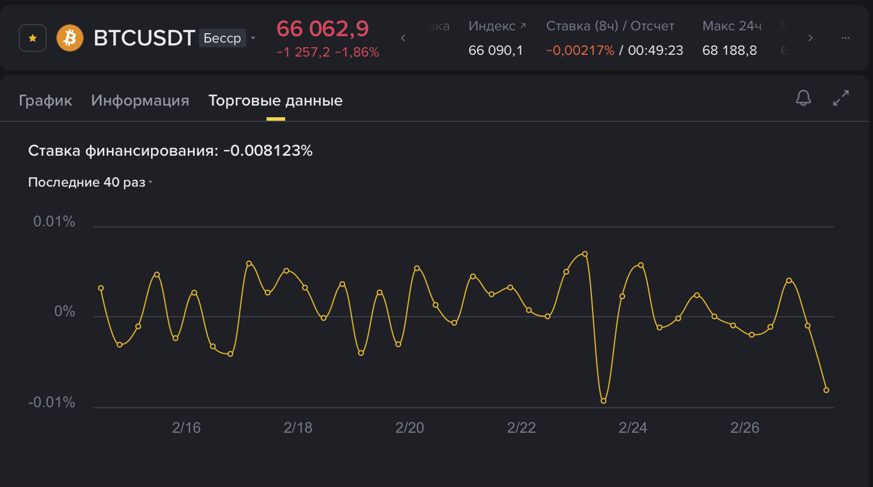Click the Бесср perpetual label

(222, 38)
